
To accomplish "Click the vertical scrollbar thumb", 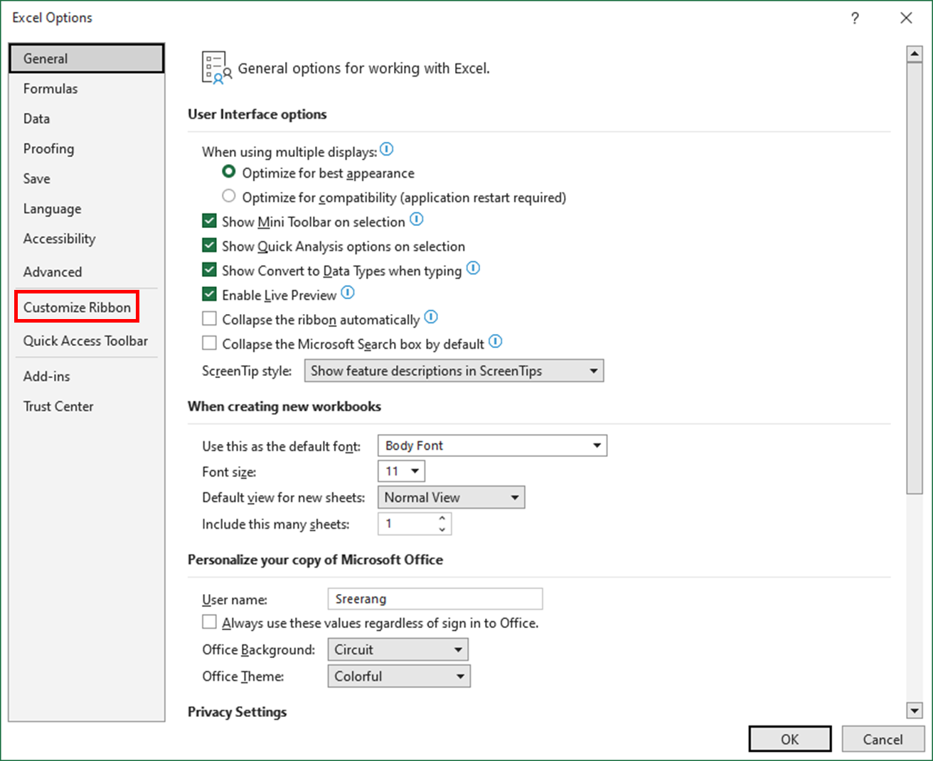I will 915,279.
